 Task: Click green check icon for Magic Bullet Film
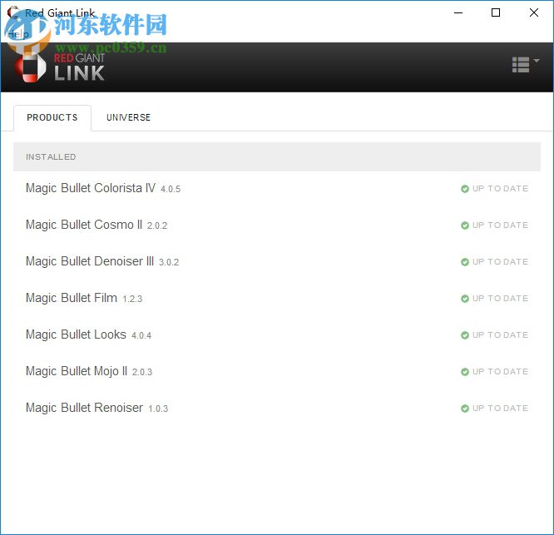click(x=465, y=299)
